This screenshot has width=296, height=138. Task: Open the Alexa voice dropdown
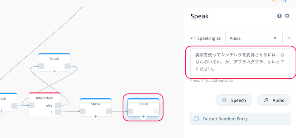254,38
